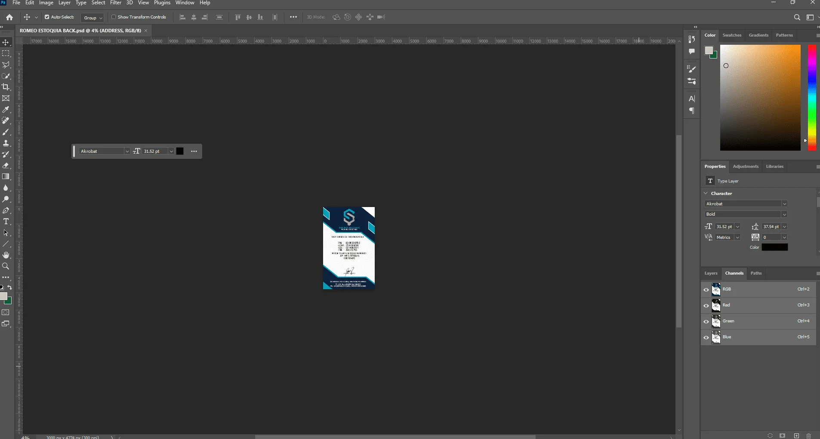Select the Eraser tool

pos(6,166)
